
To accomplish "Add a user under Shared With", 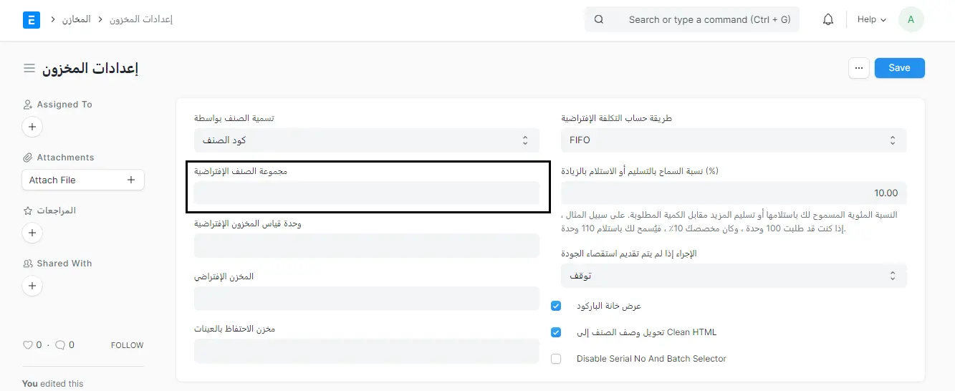I will pos(32,286).
